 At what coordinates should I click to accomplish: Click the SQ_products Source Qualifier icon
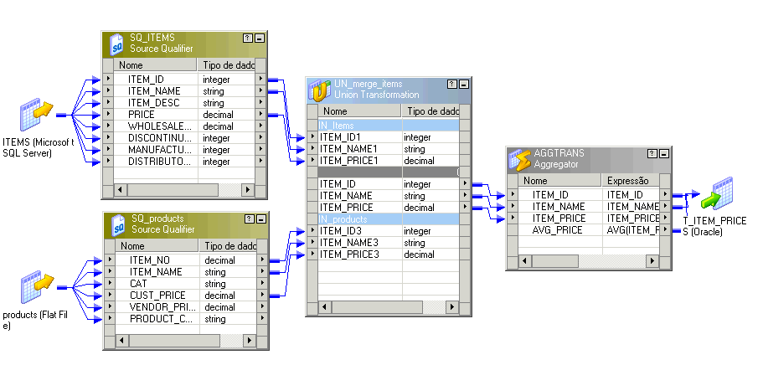click(118, 224)
